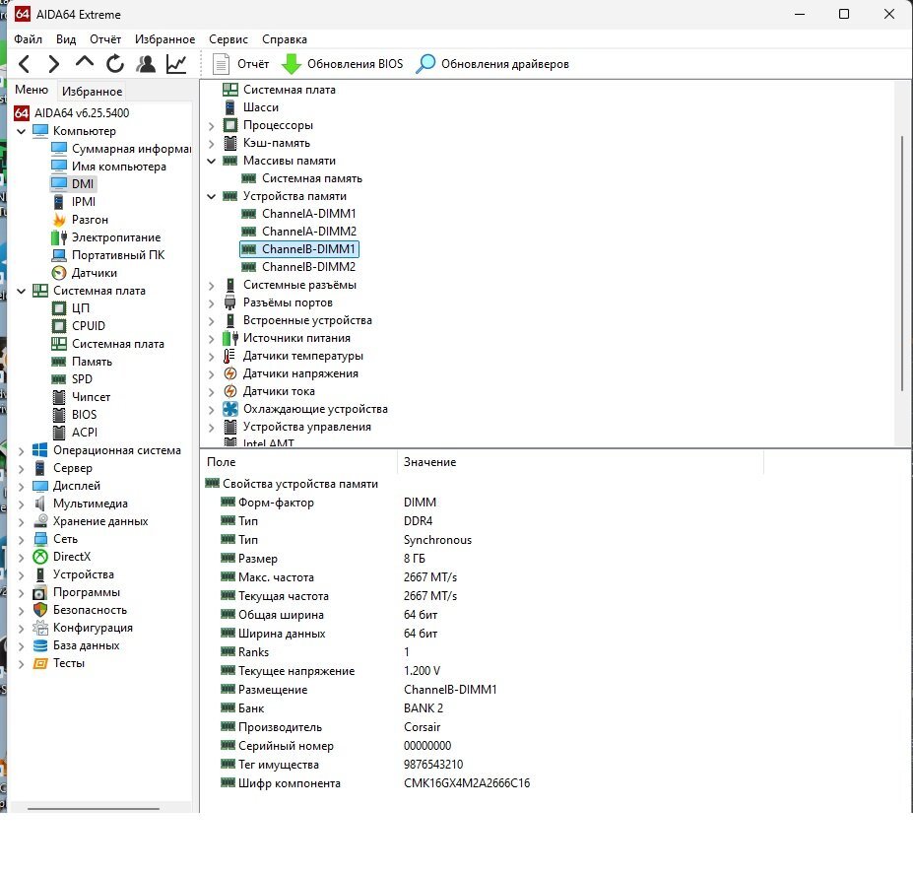Open the user profile icon in toolbar
This screenshot has width=913, height=874.
pyautogui.click(x=146, y=64)
